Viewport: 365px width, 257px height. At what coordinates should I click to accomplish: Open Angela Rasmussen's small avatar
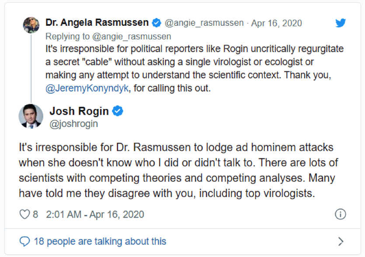click(31, 25)
